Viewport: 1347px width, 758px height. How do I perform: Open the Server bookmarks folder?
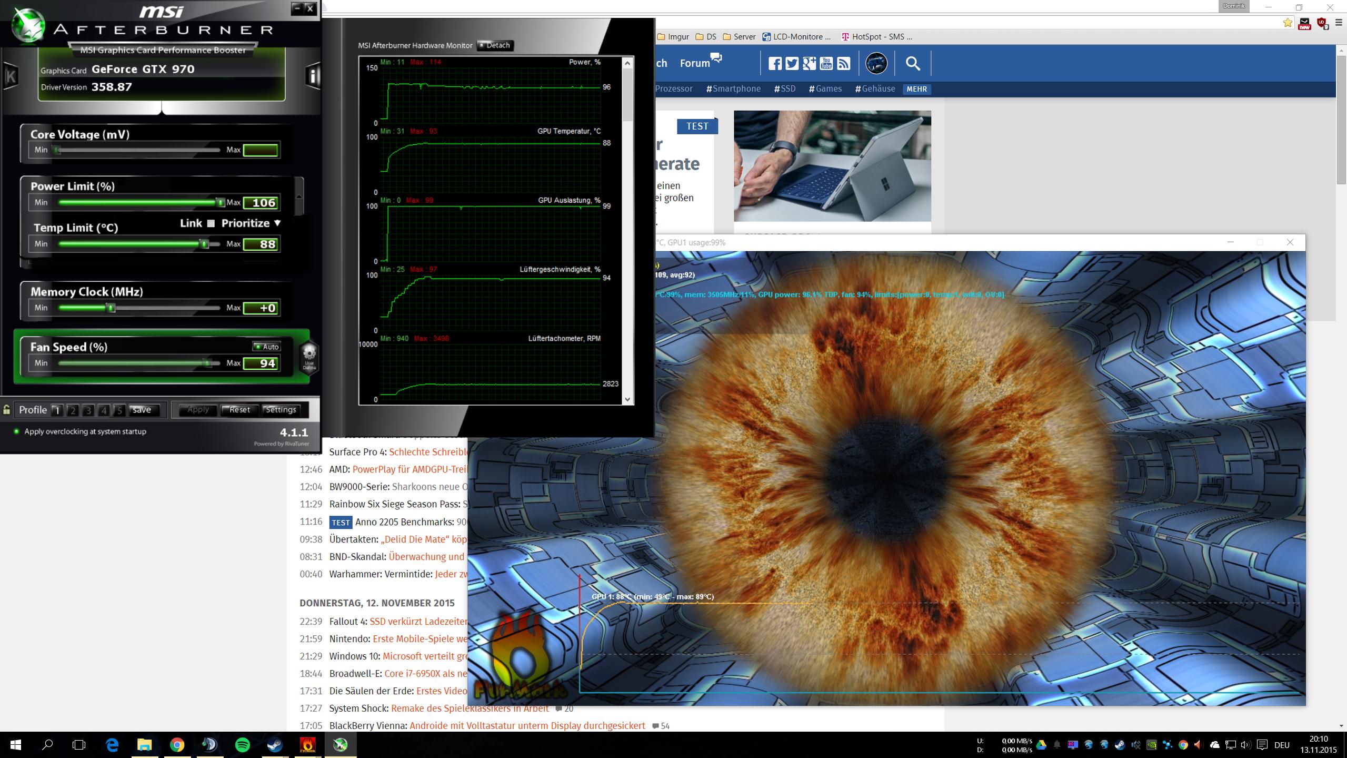click(x=739, y=37)
